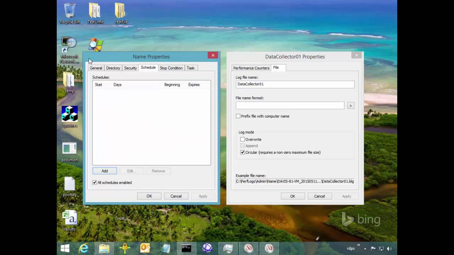This screenshot has width=454, height=255.
Task: Open the network status tray icon
Action: click(x=381, y=249)
